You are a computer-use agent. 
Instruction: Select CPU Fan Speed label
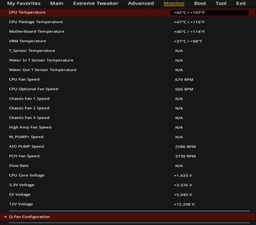pos(24,79)
